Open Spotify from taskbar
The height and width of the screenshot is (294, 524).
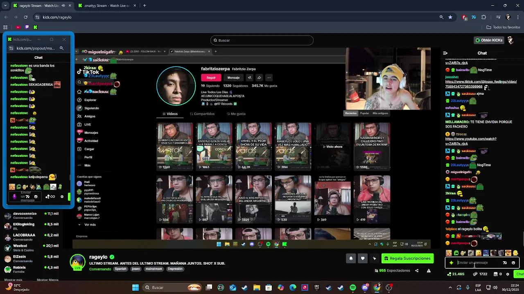353,287
